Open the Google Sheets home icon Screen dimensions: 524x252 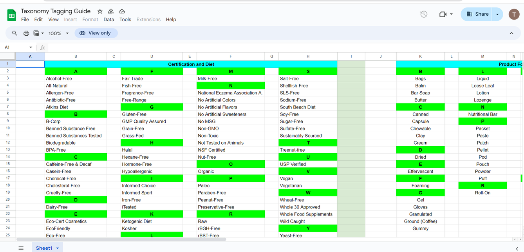tap(12, 15)
